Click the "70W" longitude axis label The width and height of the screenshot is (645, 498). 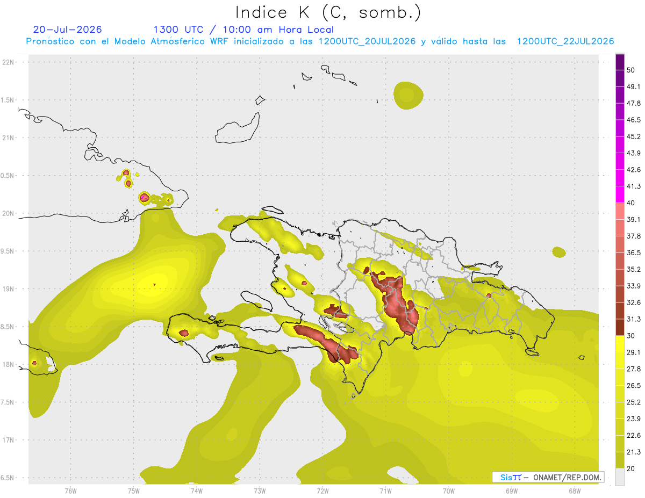(x=449, y=490)
